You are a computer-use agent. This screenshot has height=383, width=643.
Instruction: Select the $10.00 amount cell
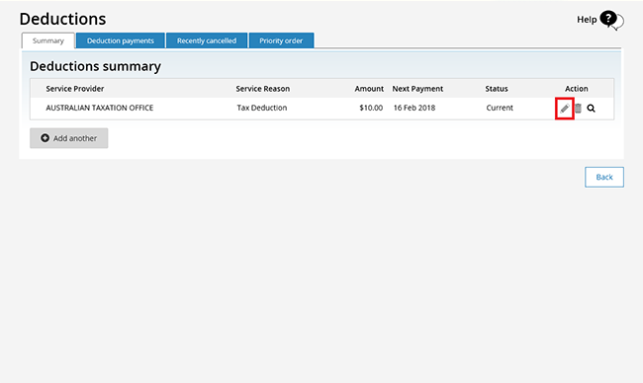pos(371,108)
